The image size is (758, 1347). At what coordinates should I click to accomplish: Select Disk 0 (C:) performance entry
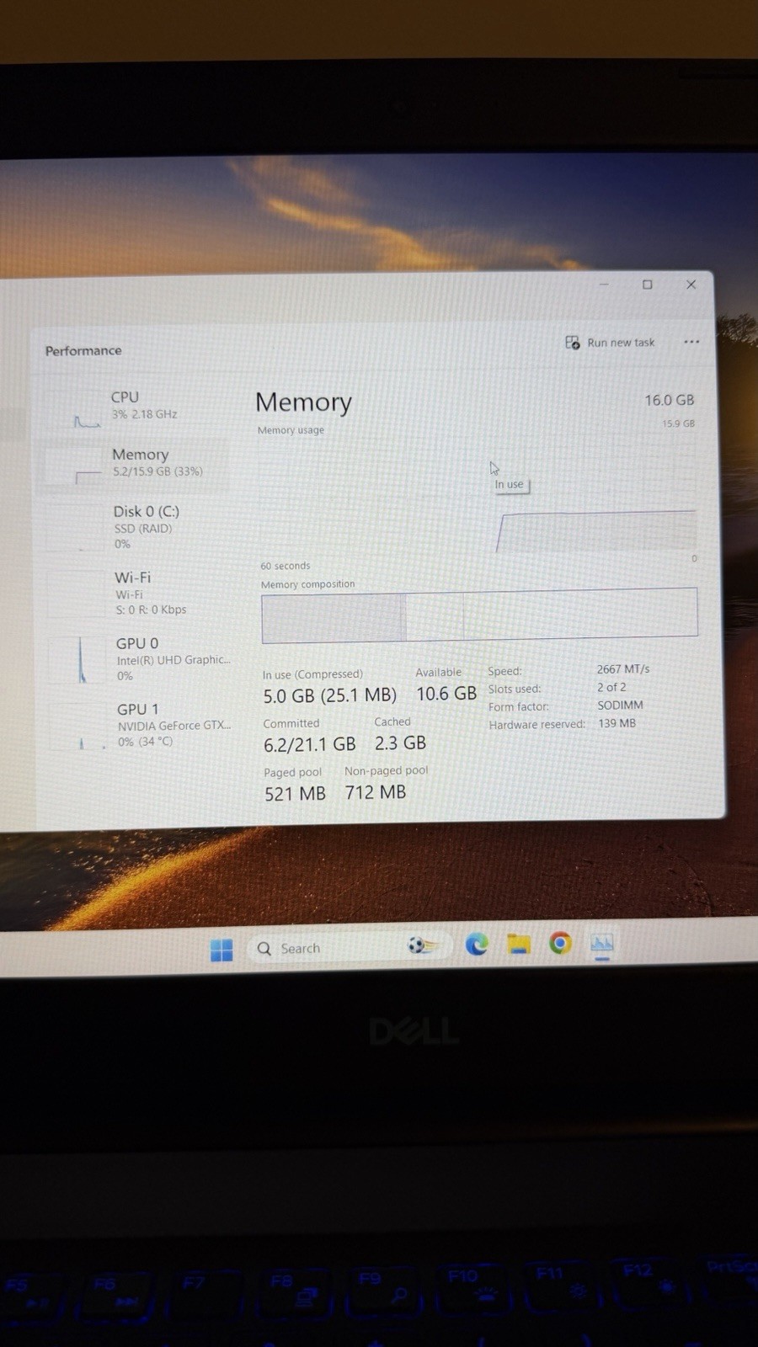[135, 527]
